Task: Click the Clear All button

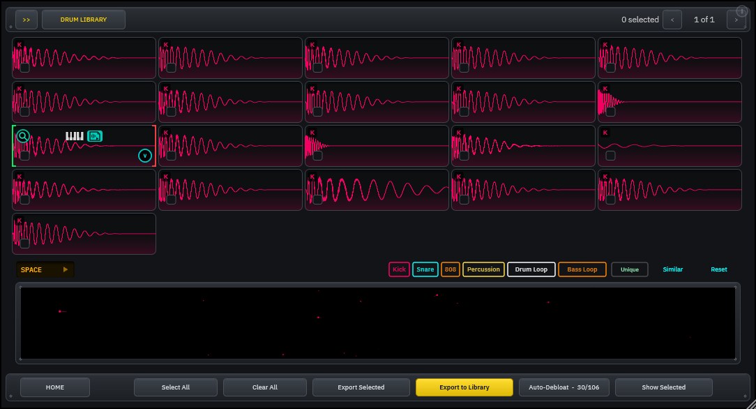Action: coord(265,387)
